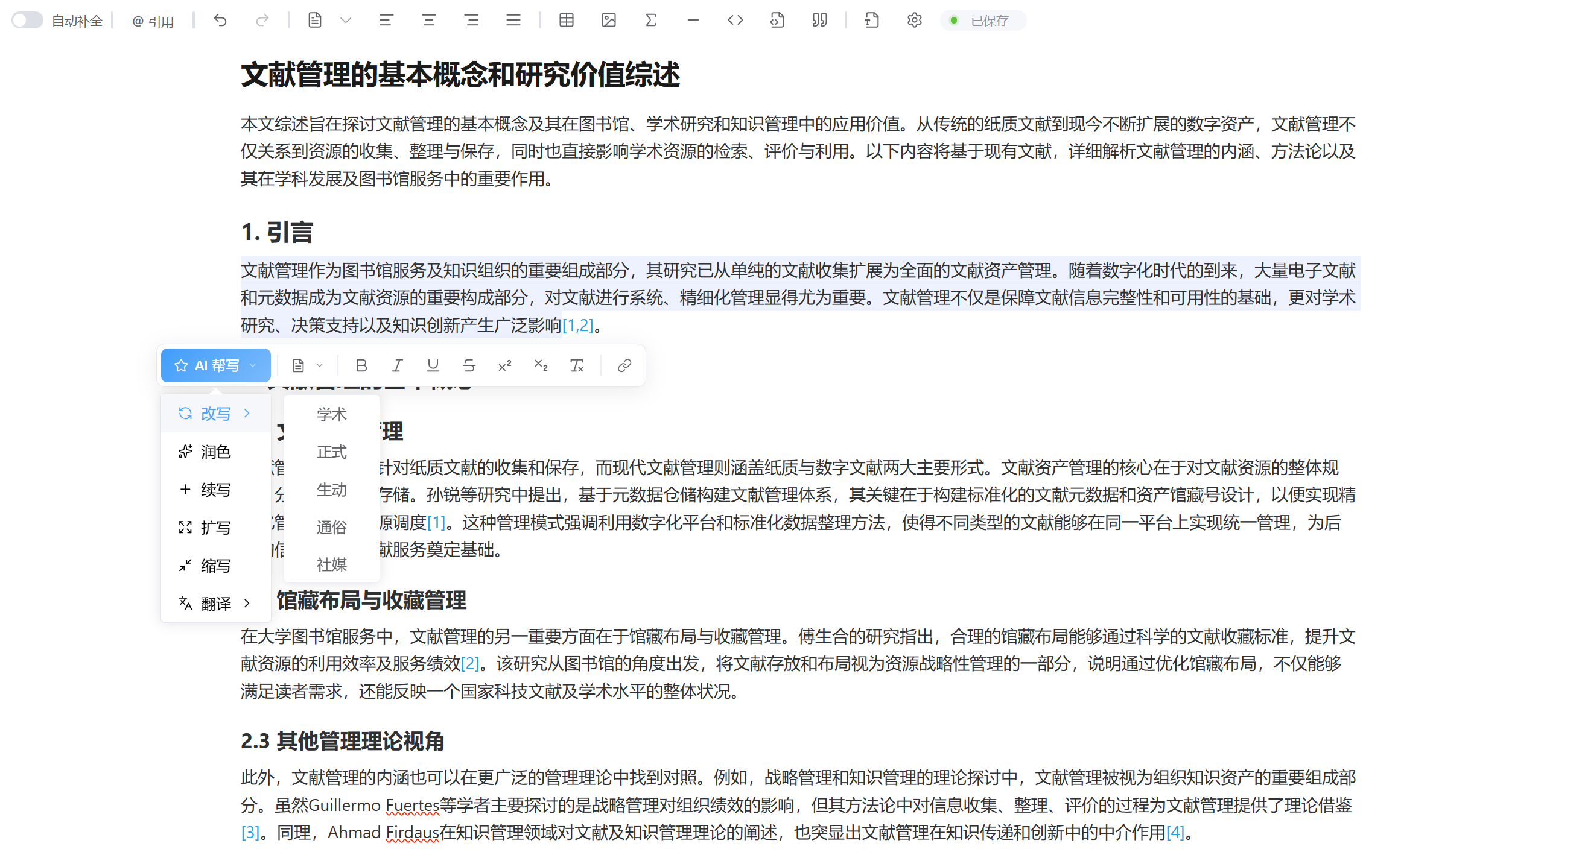This screenshot has height=855, width=1579.
Task: Undo the last edit with the arrow icon
Action: [x=220, y=21]
